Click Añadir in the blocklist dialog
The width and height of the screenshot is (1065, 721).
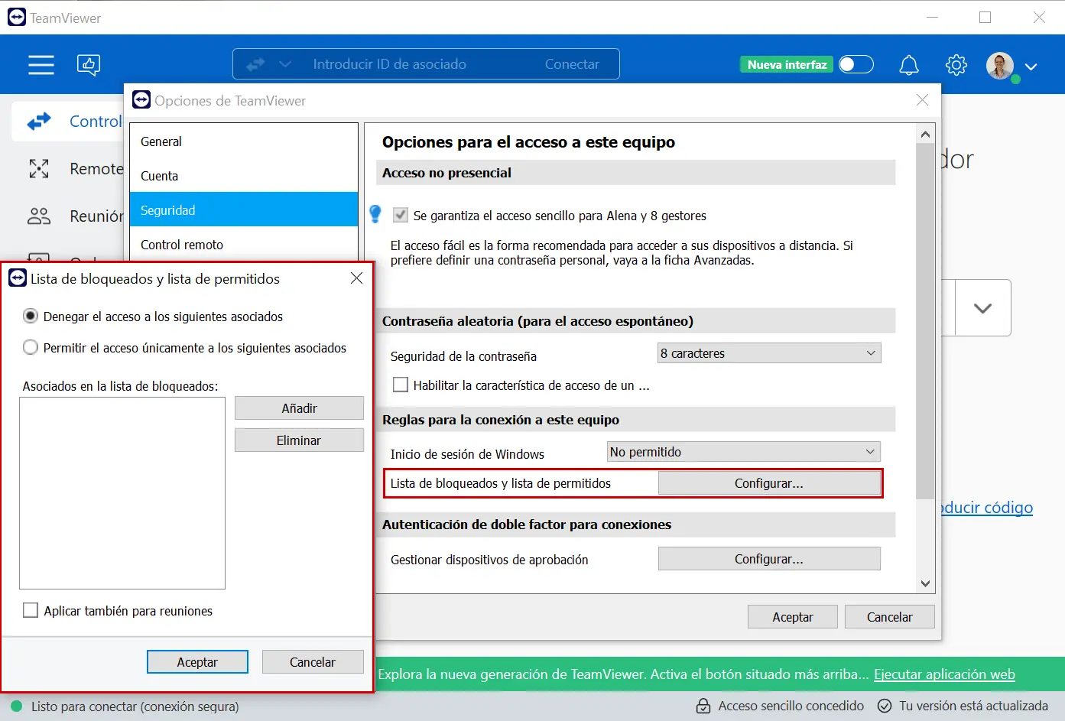pos(299,408)
